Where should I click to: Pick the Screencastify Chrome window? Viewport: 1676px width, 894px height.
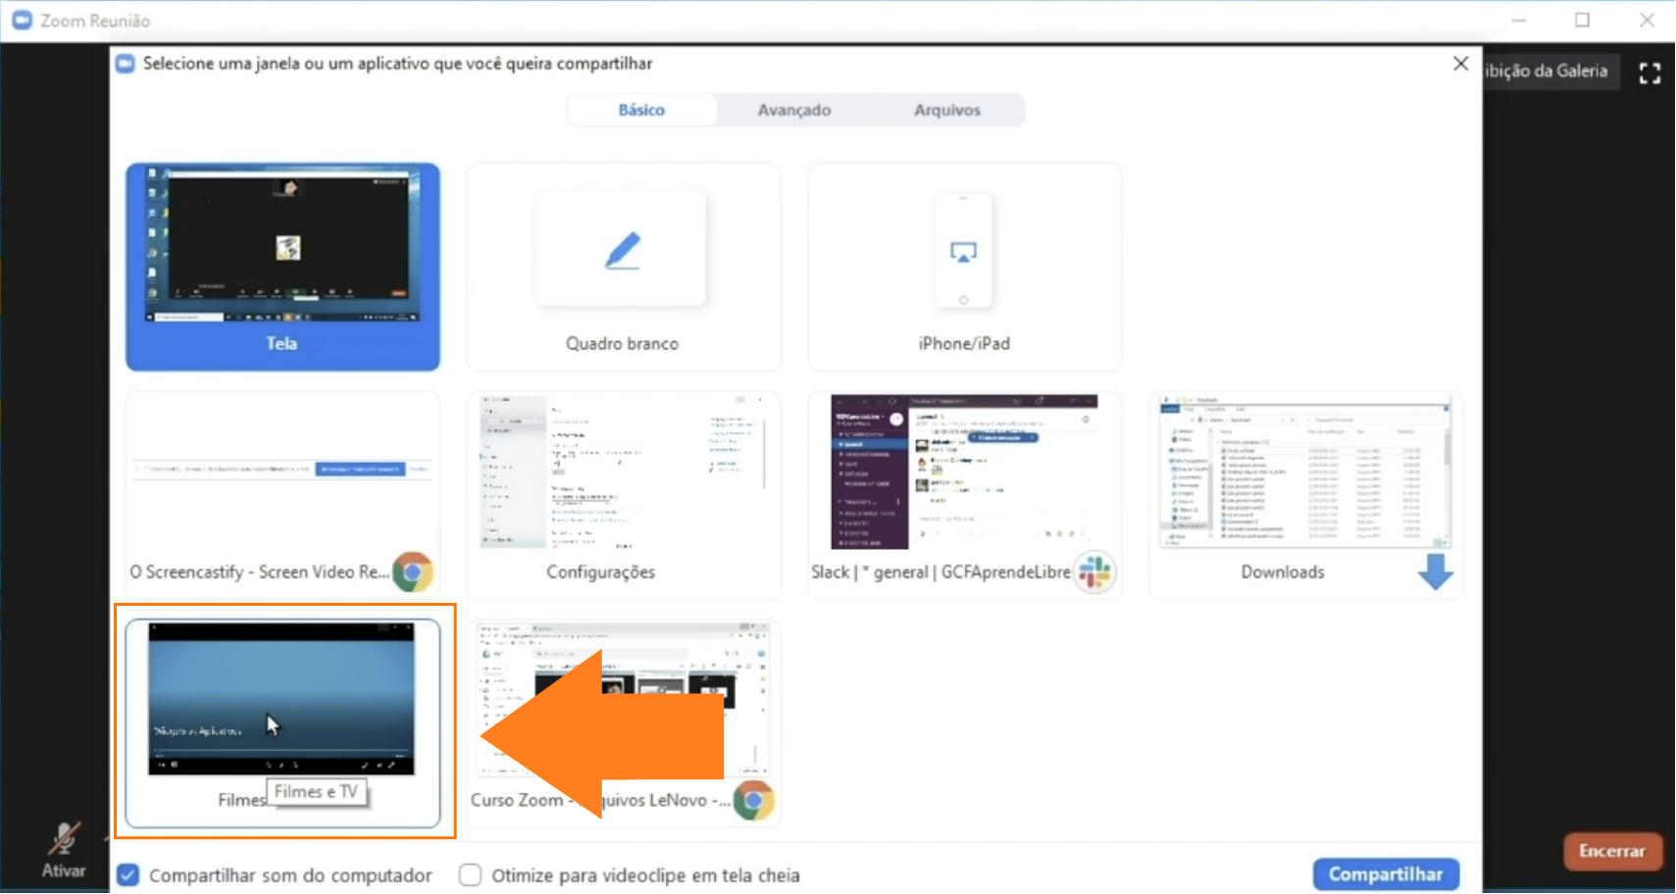pos(282,495)
